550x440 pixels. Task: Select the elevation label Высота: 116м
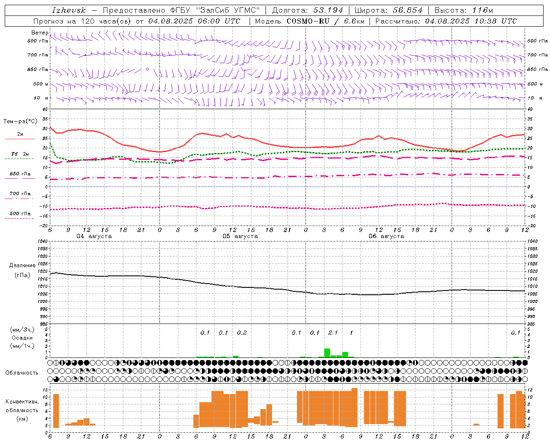tap(464, 10)
